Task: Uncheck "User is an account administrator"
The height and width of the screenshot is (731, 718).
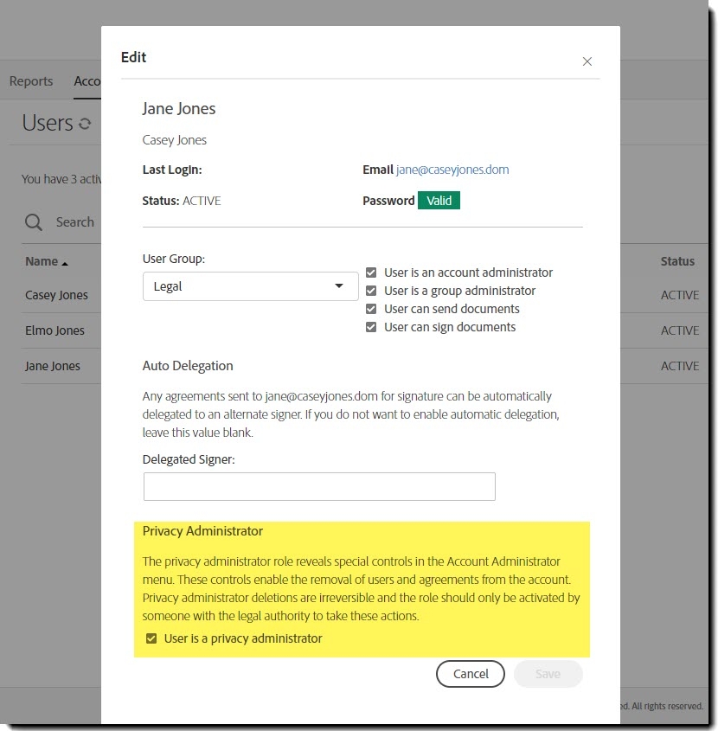Action: click(x=371, y=272)
